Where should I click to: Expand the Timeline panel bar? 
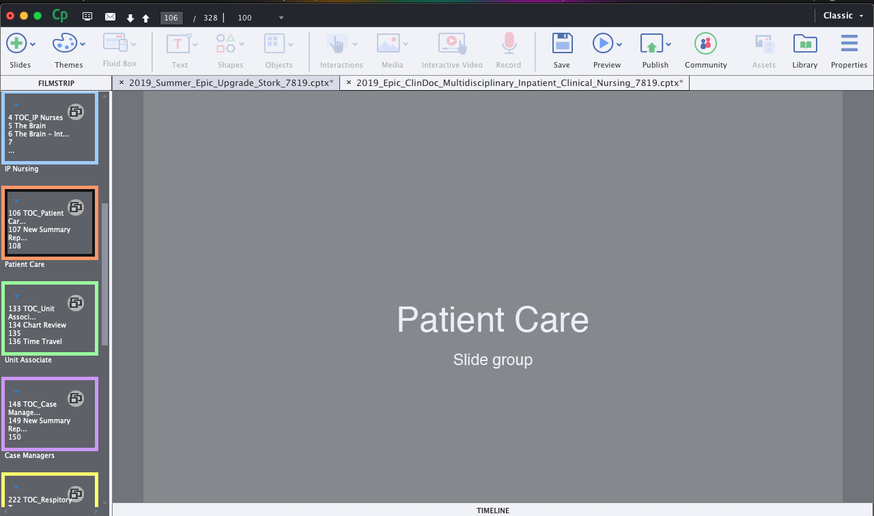(x=492, y=510)
